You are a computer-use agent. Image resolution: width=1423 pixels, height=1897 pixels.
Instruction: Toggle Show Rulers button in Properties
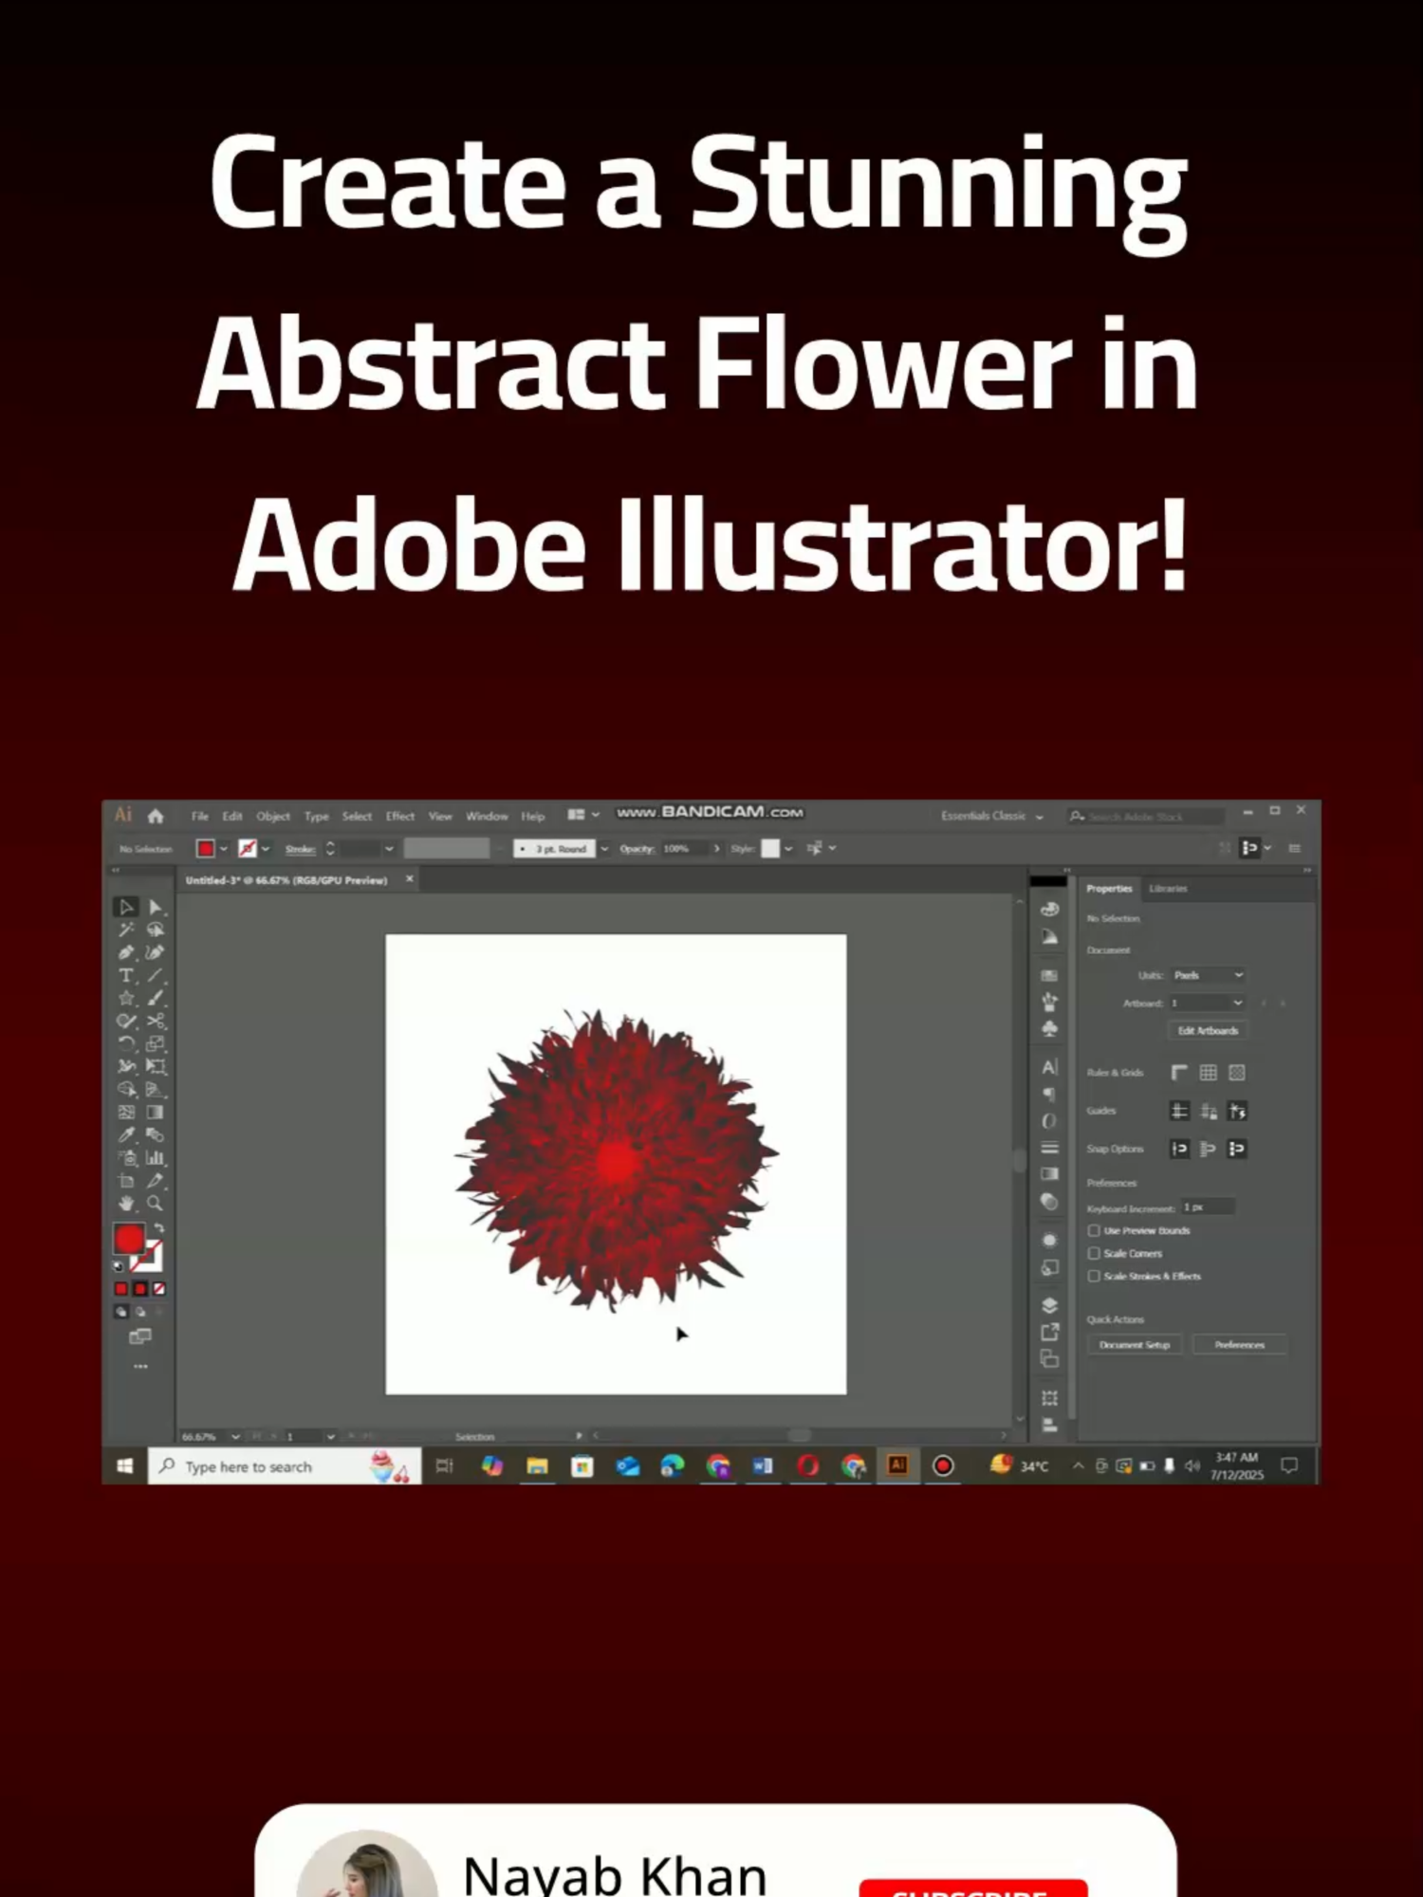pyautogui.click(x=1179, y=1073)
